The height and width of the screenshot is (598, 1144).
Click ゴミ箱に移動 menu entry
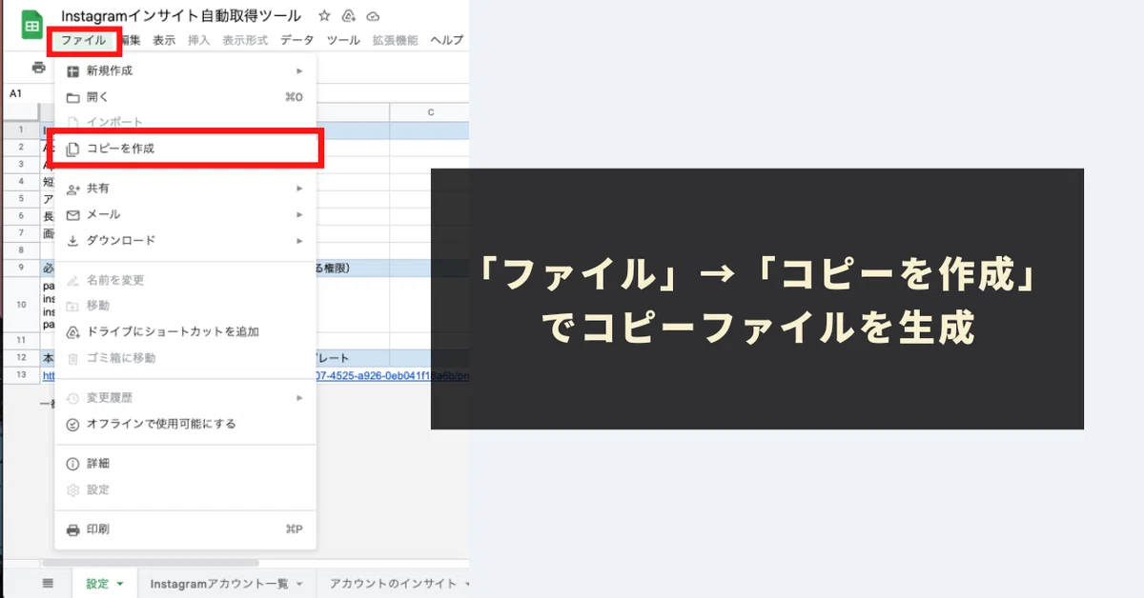tap(185, 358)
